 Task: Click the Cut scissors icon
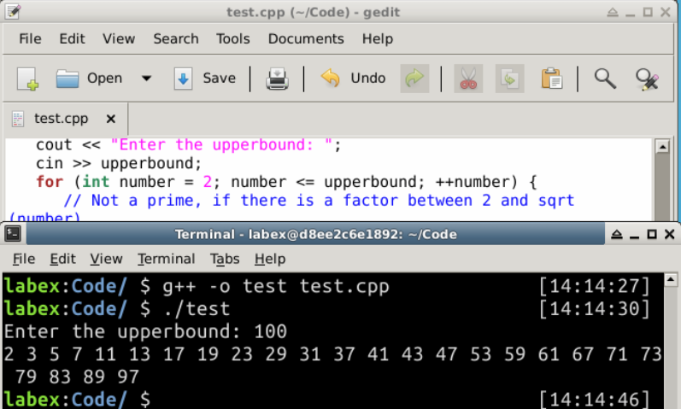tap(467, 79)
